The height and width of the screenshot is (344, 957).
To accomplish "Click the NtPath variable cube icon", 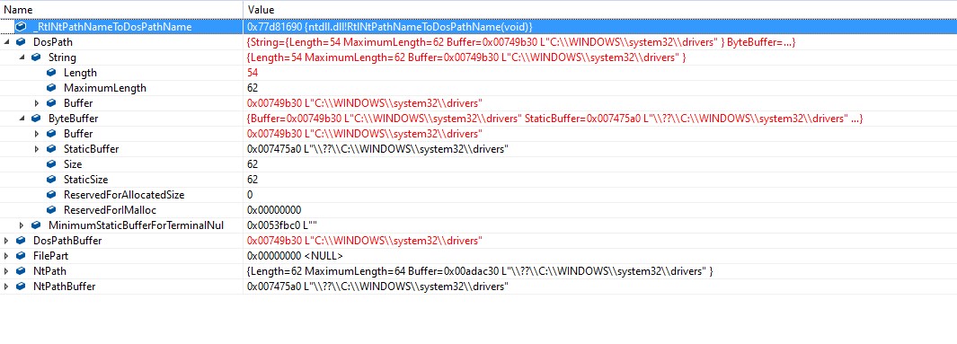I will tap(21, 271).
